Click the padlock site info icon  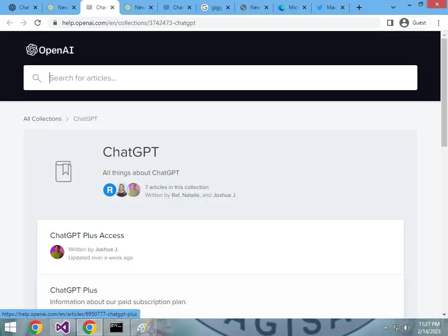tap(55, 23)
